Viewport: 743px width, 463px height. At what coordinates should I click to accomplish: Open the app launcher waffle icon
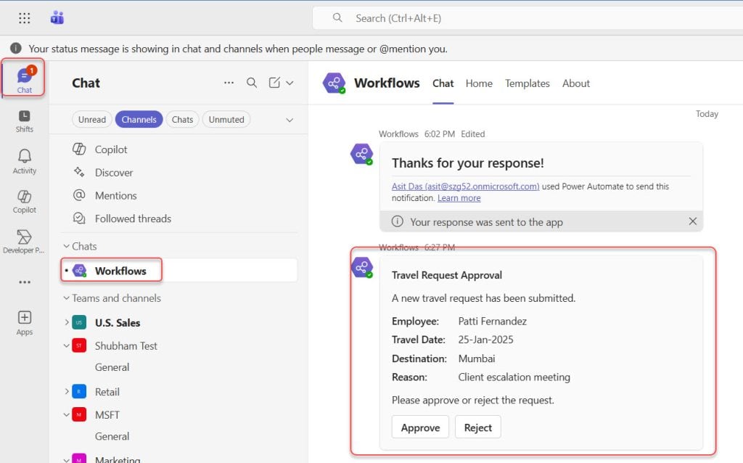(24, 18)
